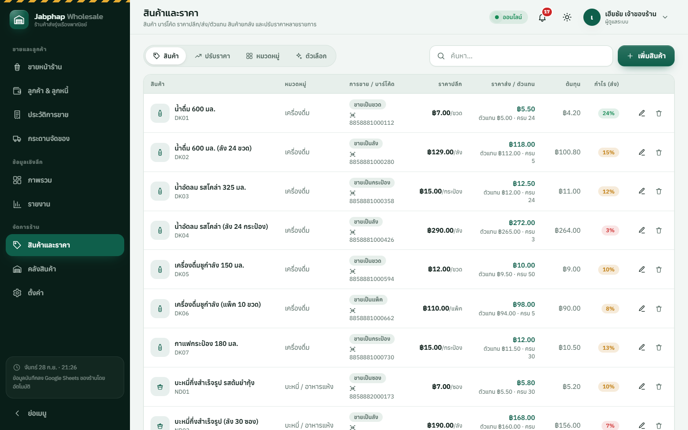Focus the ค้นหา search field
This screenshot has height=430, width=688.
point(521,56)
